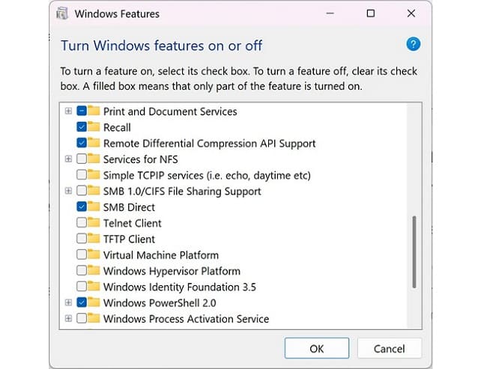Click the Recall folder icon

(x=94, y=127)
